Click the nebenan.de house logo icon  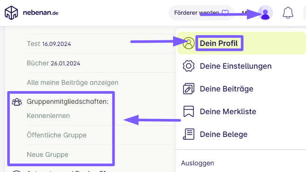(x=11, y=13)
